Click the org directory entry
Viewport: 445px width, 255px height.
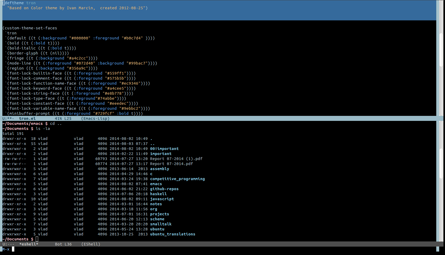click(x=154, y=209)
